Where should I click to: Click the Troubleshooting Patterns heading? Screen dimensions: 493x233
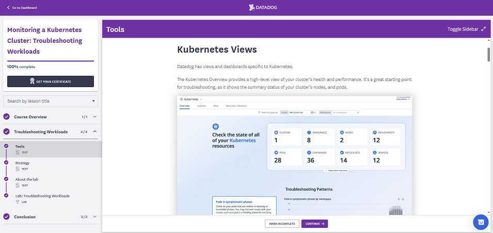click(x=309, y=189)
